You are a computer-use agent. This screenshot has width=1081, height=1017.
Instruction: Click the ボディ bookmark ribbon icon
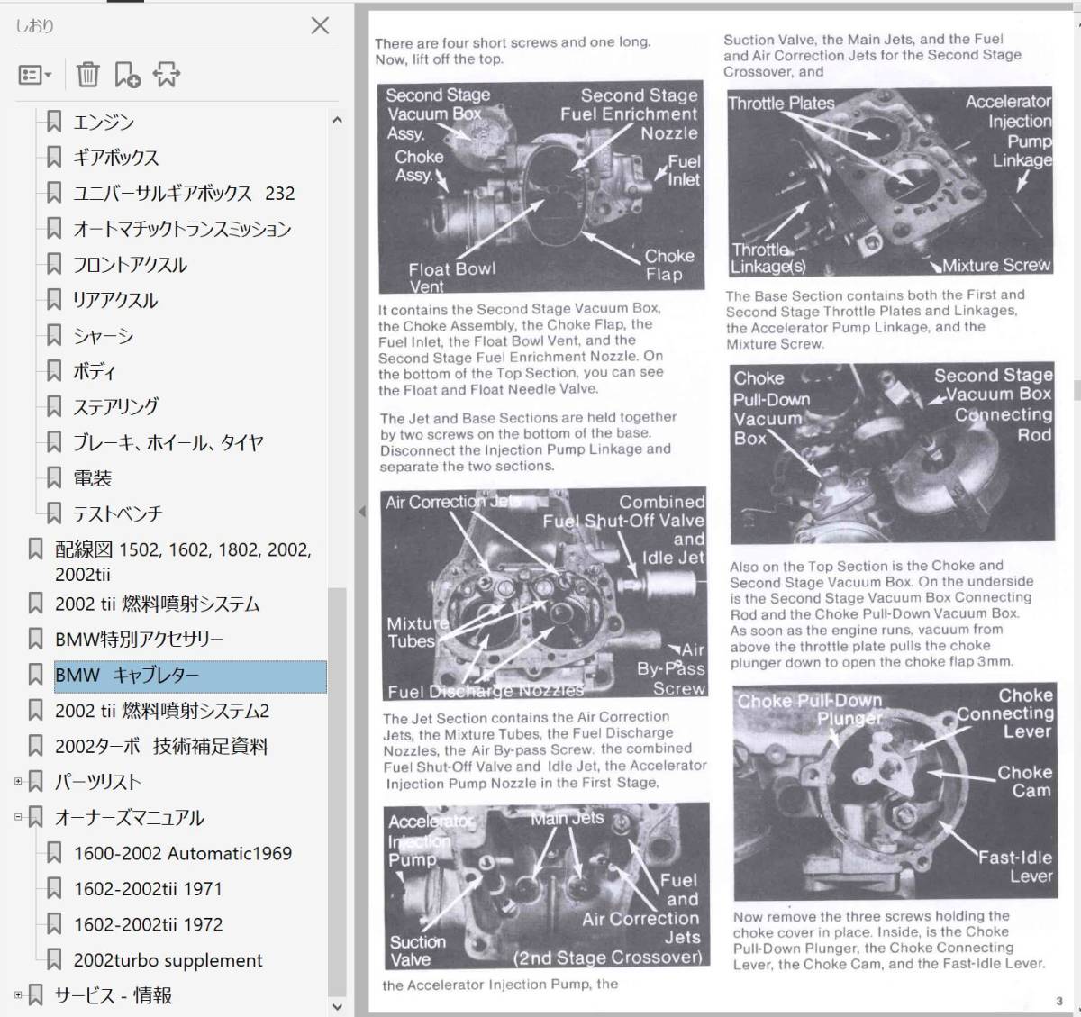[54, 371]
